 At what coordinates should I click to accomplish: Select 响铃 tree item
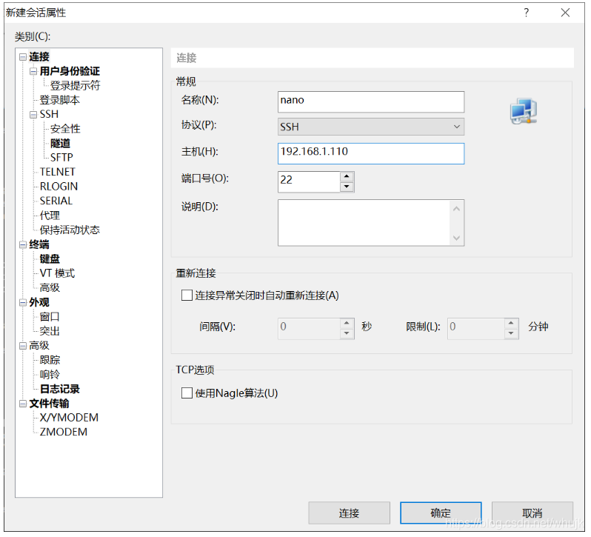click(x=50, y=375)
